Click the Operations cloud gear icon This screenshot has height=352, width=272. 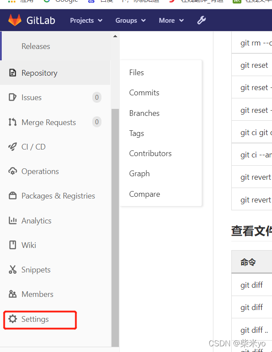pos(13,171)
